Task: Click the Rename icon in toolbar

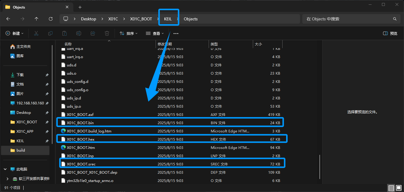Action: pos(79,34)
